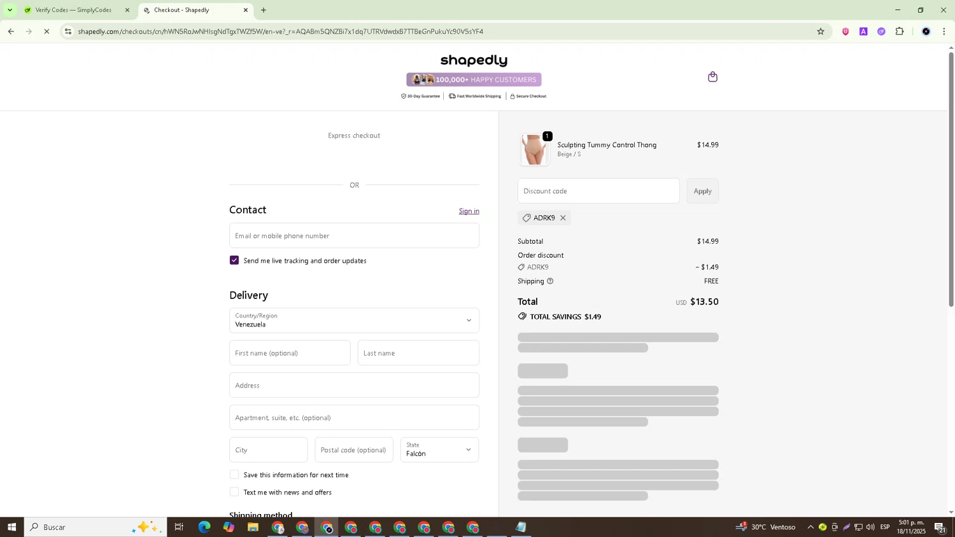Viewport: 955px width, 537px height.
Task: Open the Windows Start menu
Action: (11, 527)
